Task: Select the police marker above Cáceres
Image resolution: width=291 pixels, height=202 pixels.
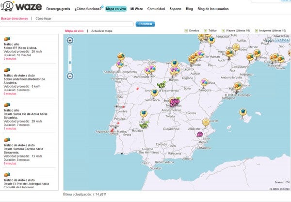Action: [x=144, y=114]
